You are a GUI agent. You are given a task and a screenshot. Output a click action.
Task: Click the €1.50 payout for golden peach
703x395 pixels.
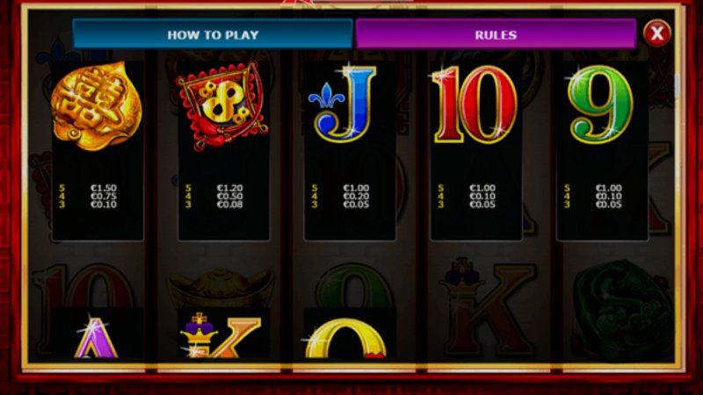(104, 188)
